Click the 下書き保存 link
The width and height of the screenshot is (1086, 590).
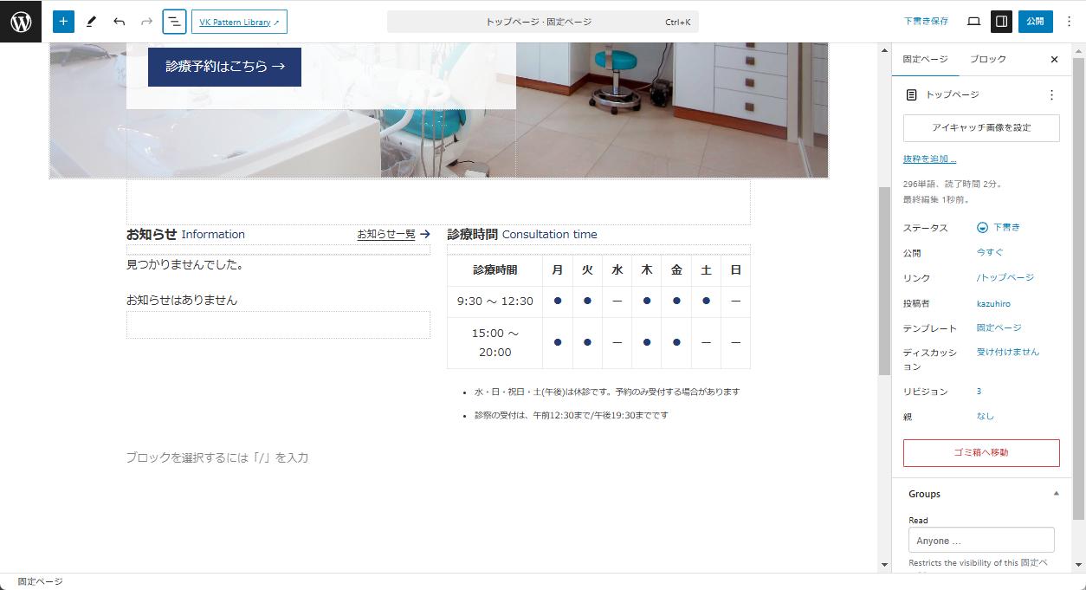tap(926, 22)
